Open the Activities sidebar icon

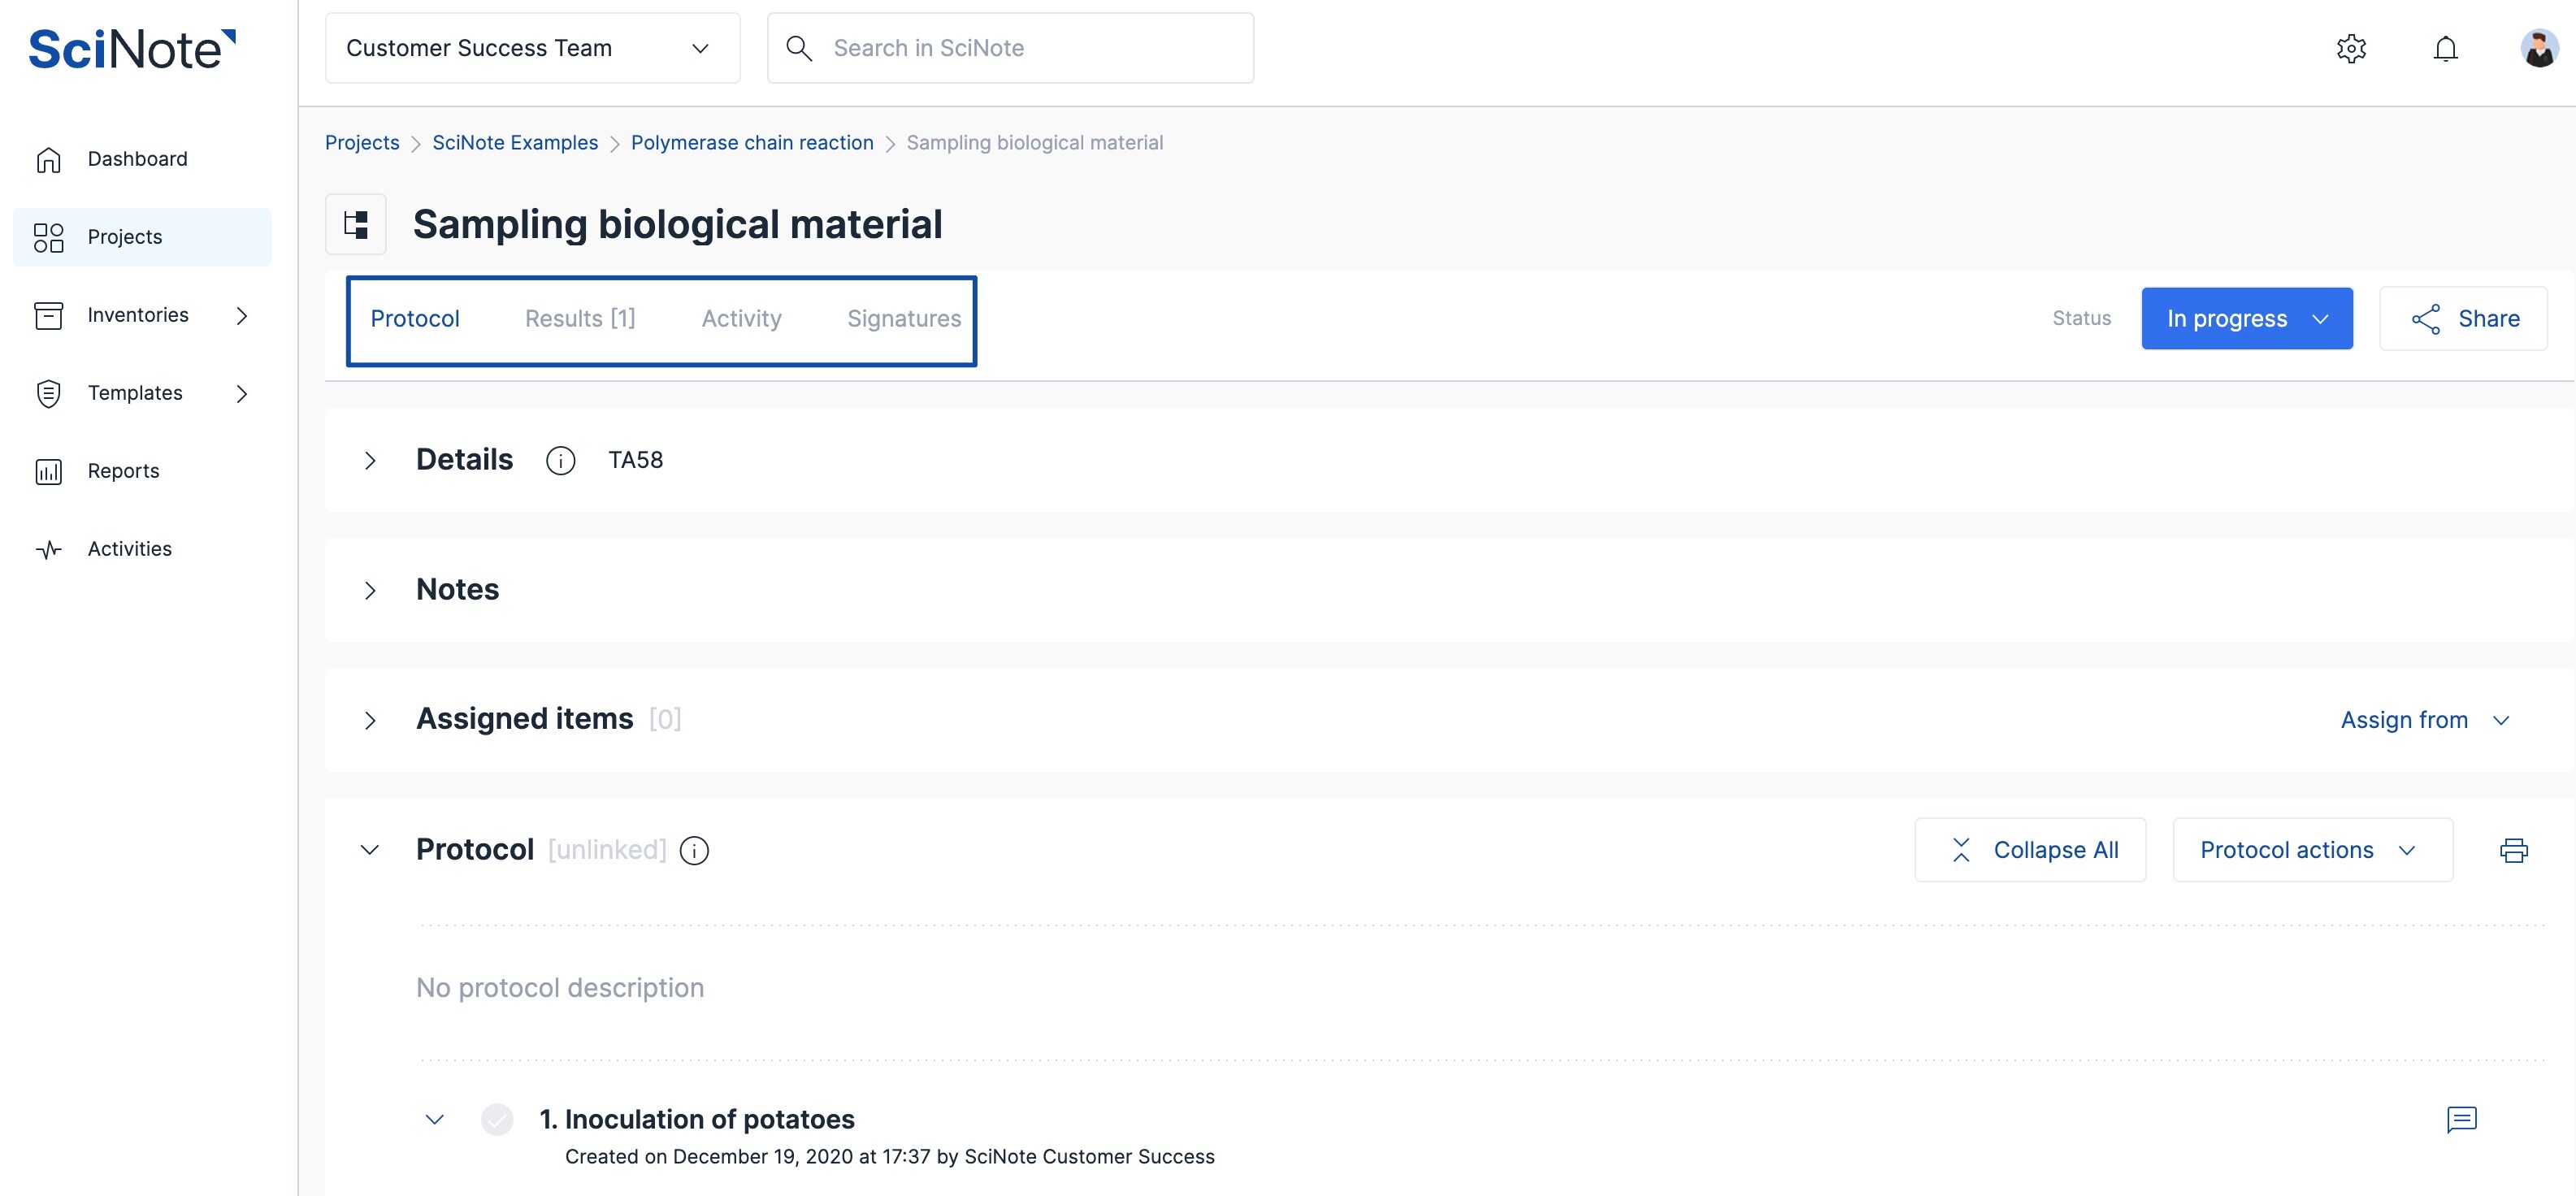click(47, 548)
